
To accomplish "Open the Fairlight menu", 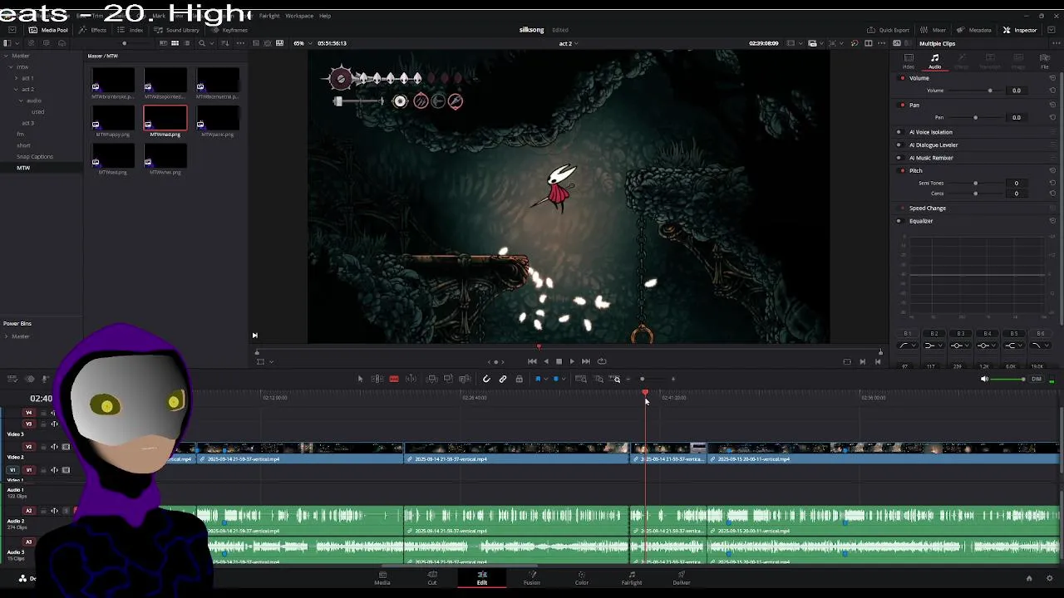I will (x=269, y=16).
